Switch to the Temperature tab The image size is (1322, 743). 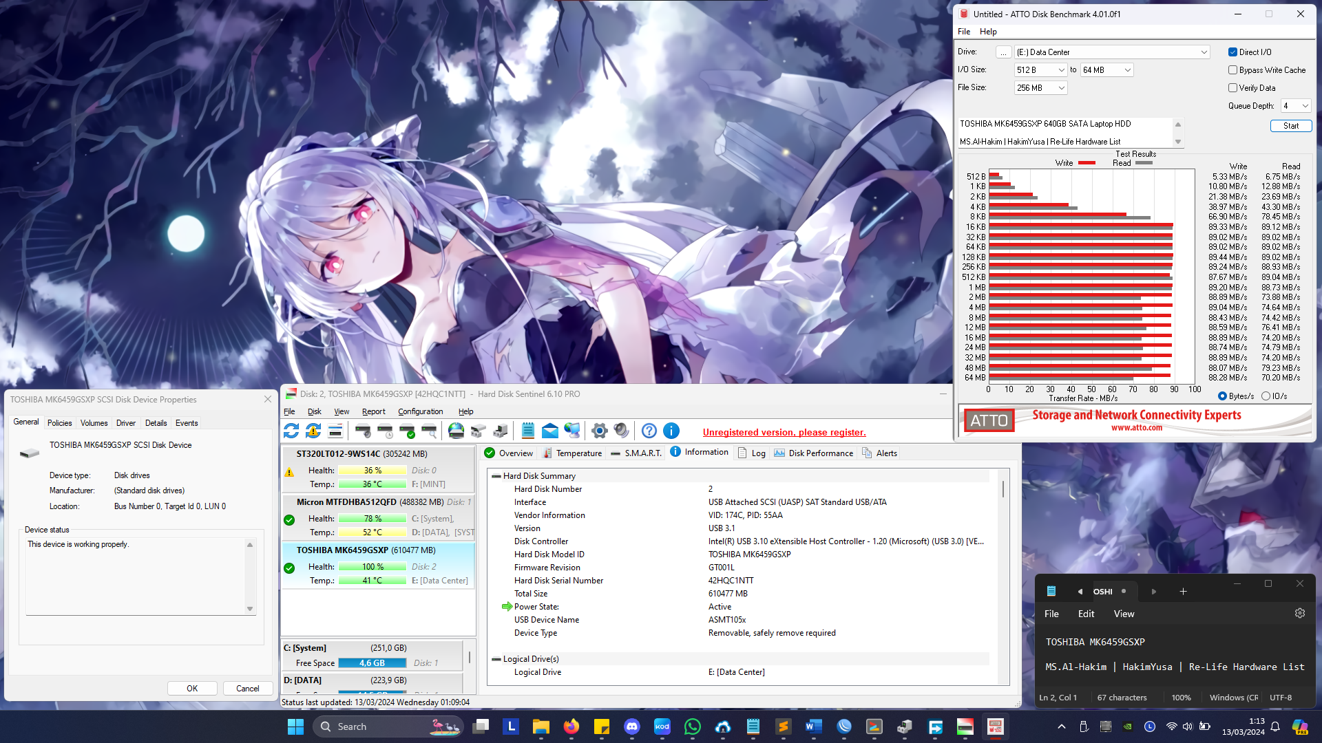[572, 453]
